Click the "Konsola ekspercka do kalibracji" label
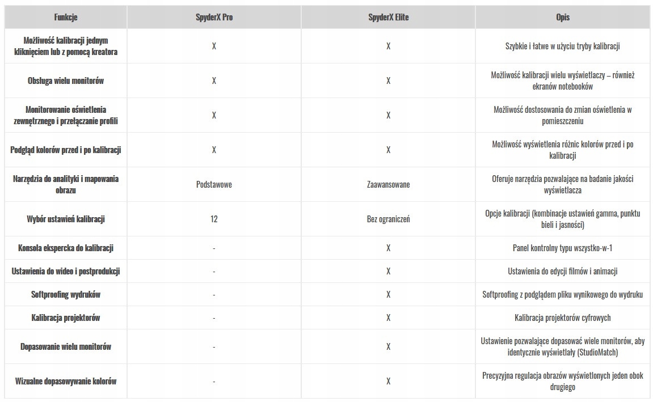Viewport: 653px width, 402px height. [66, 248]
